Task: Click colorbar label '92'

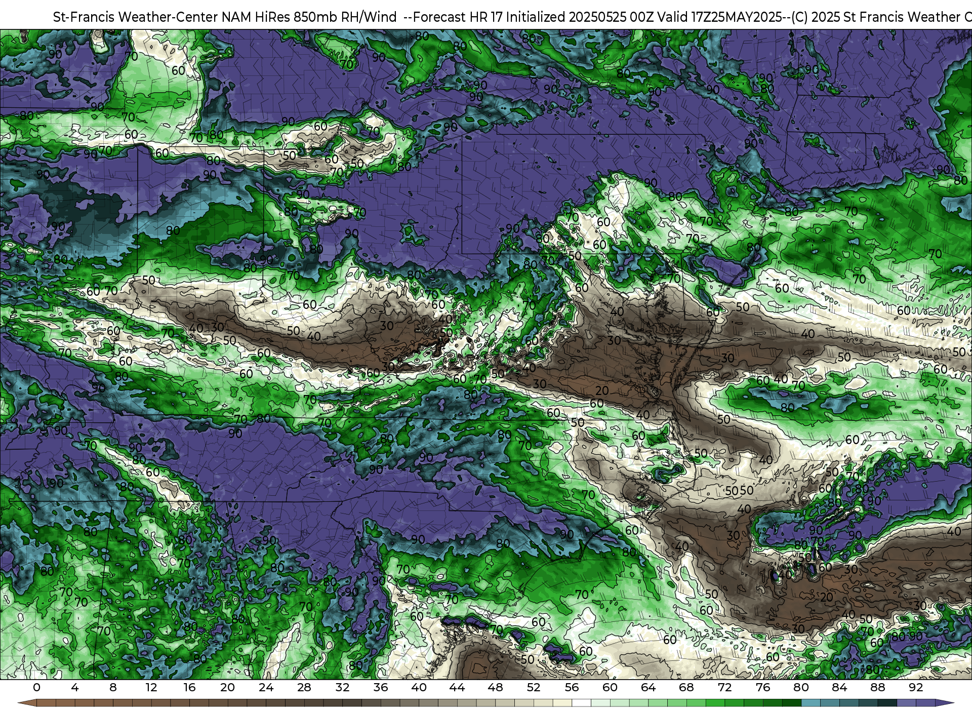Action: (x=916, y=687)
